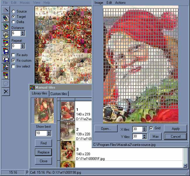Decrease Repeat with the down arrow
Image resolution: width=190 pixels, height=176 pixels.
tap(23, 47)
